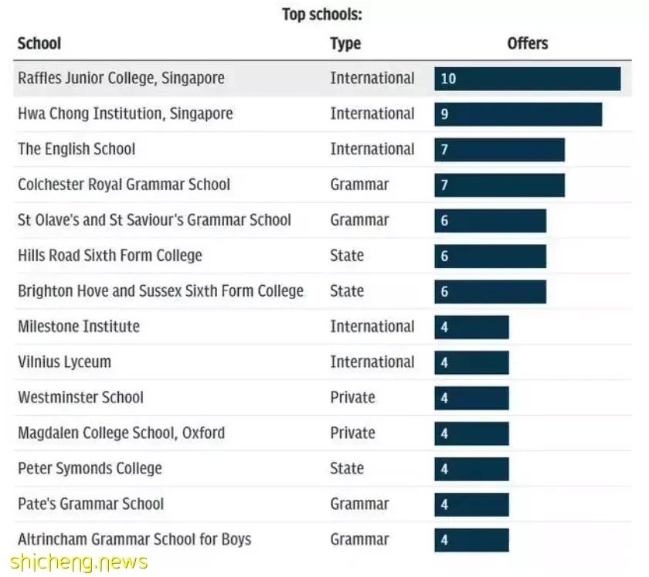
Task: Click the School column header
Action: click(39, 43)
